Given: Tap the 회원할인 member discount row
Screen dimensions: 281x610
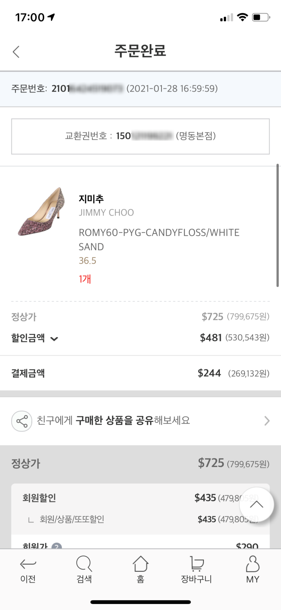Looking at the screenshot, I should pos(113,498).
